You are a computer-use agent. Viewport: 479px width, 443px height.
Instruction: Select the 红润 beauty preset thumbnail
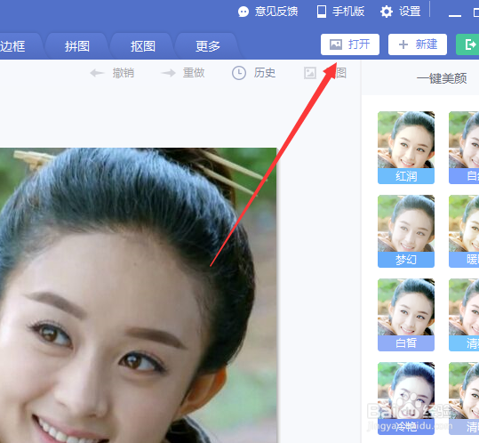(x=406, y=148)
